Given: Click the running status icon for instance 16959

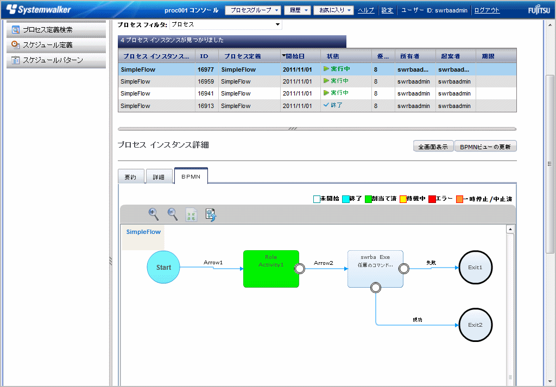Looking at the screenshot, I should (326, 81).
